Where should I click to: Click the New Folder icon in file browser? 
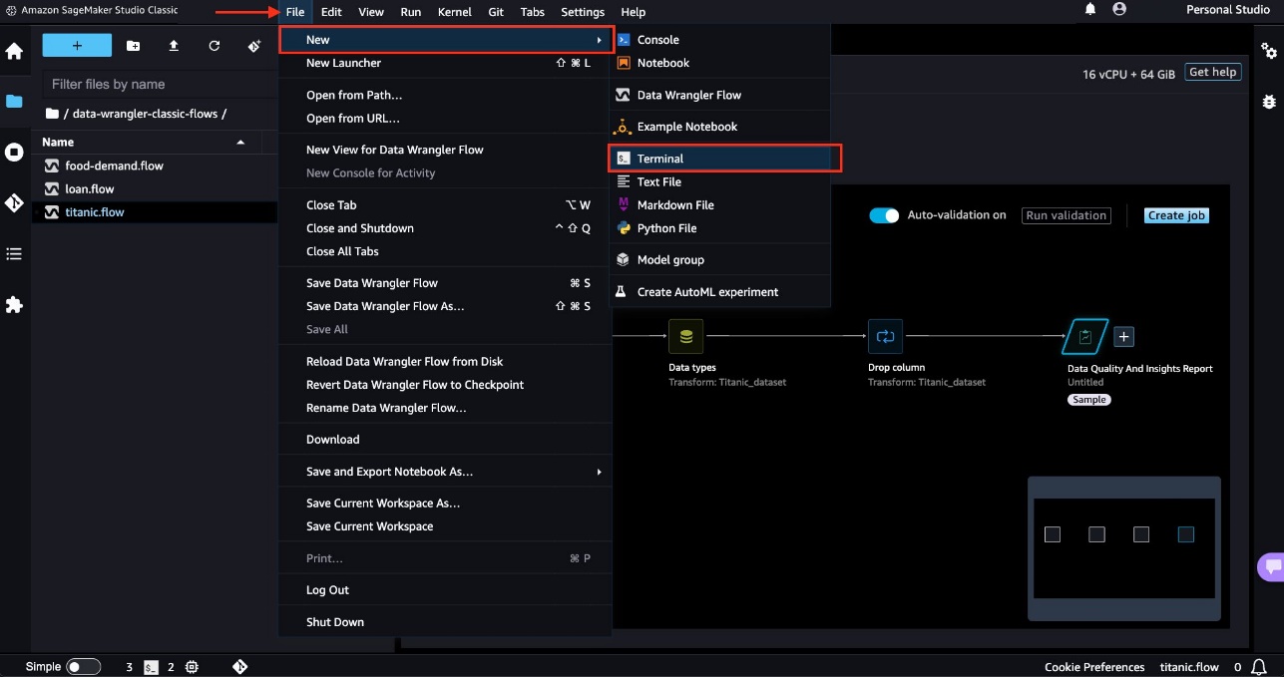[x=134, y=46]
